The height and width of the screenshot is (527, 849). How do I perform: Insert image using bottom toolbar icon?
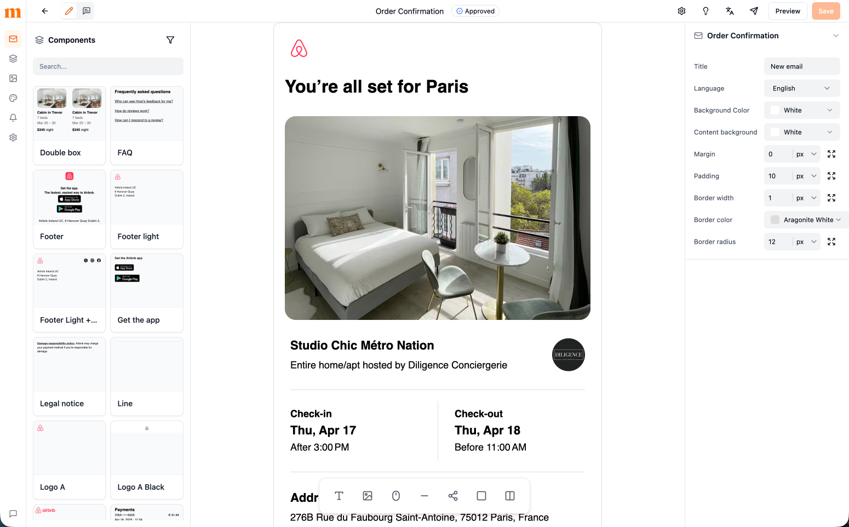pos(368,496)
